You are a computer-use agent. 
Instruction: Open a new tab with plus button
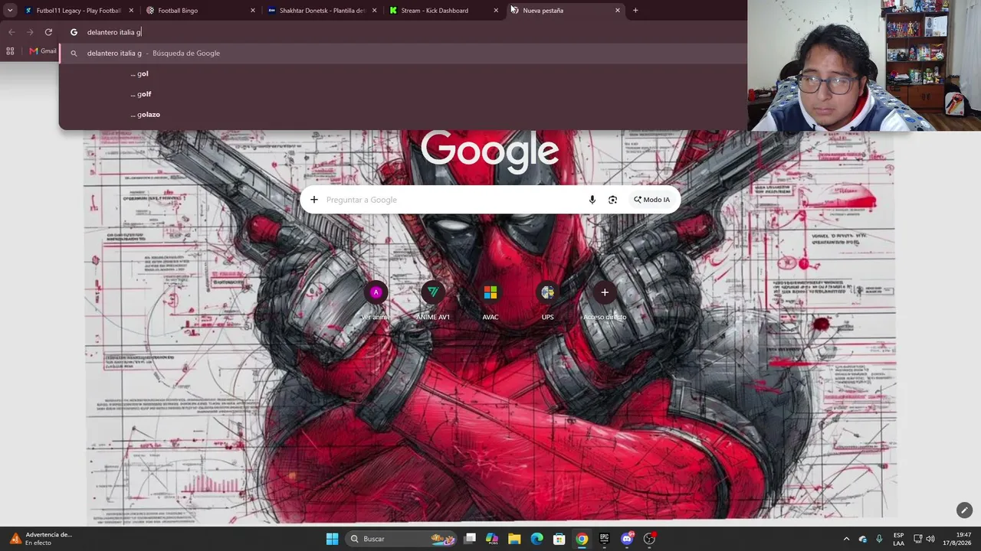(635, 11)
